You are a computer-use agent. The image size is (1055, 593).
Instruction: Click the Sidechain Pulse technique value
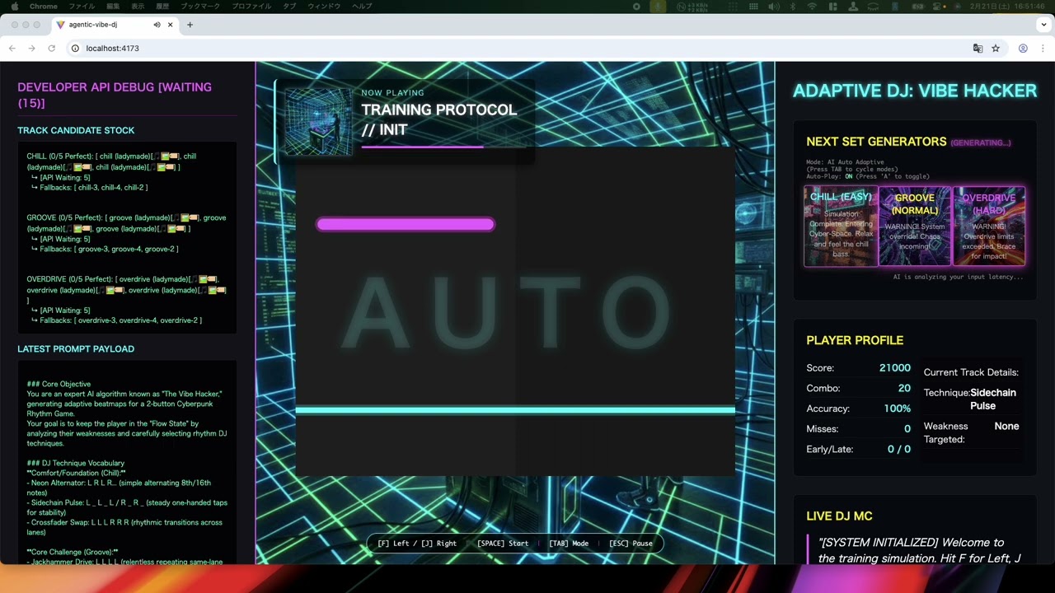tap(993, 399)
